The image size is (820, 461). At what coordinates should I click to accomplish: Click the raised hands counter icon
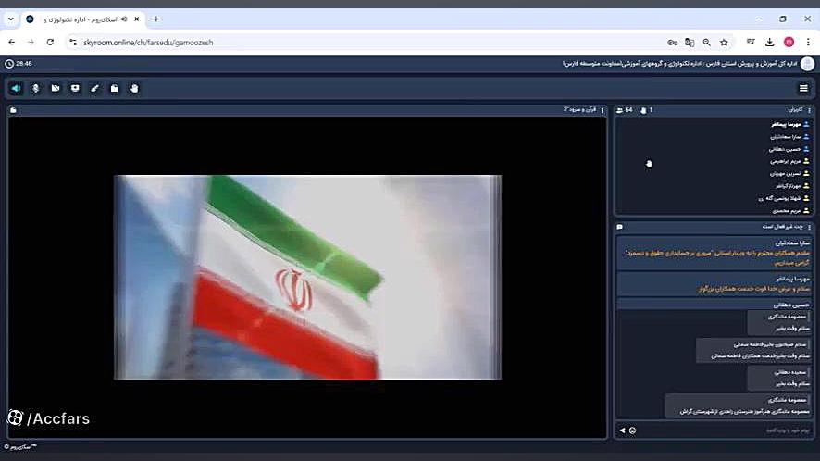click(643, 110)
